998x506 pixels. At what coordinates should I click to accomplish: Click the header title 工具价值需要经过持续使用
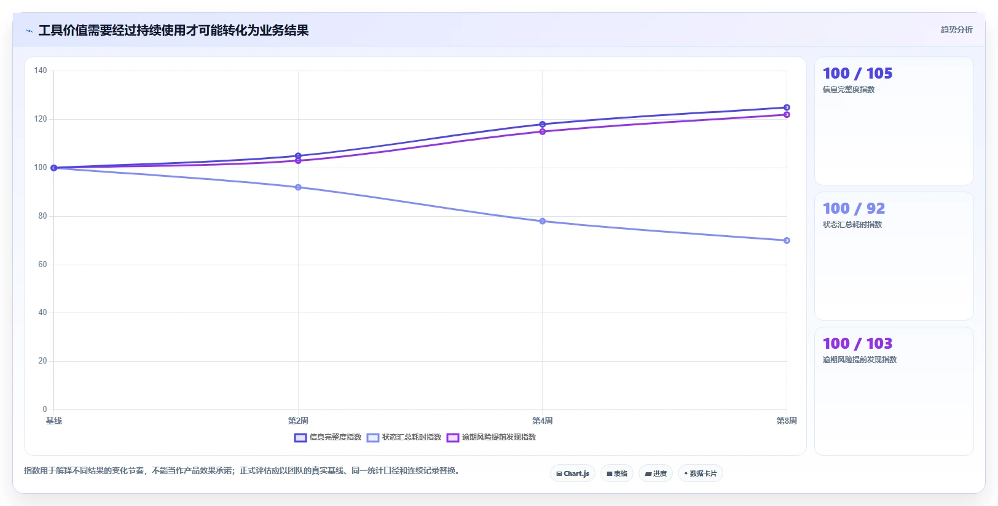coord(173,31)
